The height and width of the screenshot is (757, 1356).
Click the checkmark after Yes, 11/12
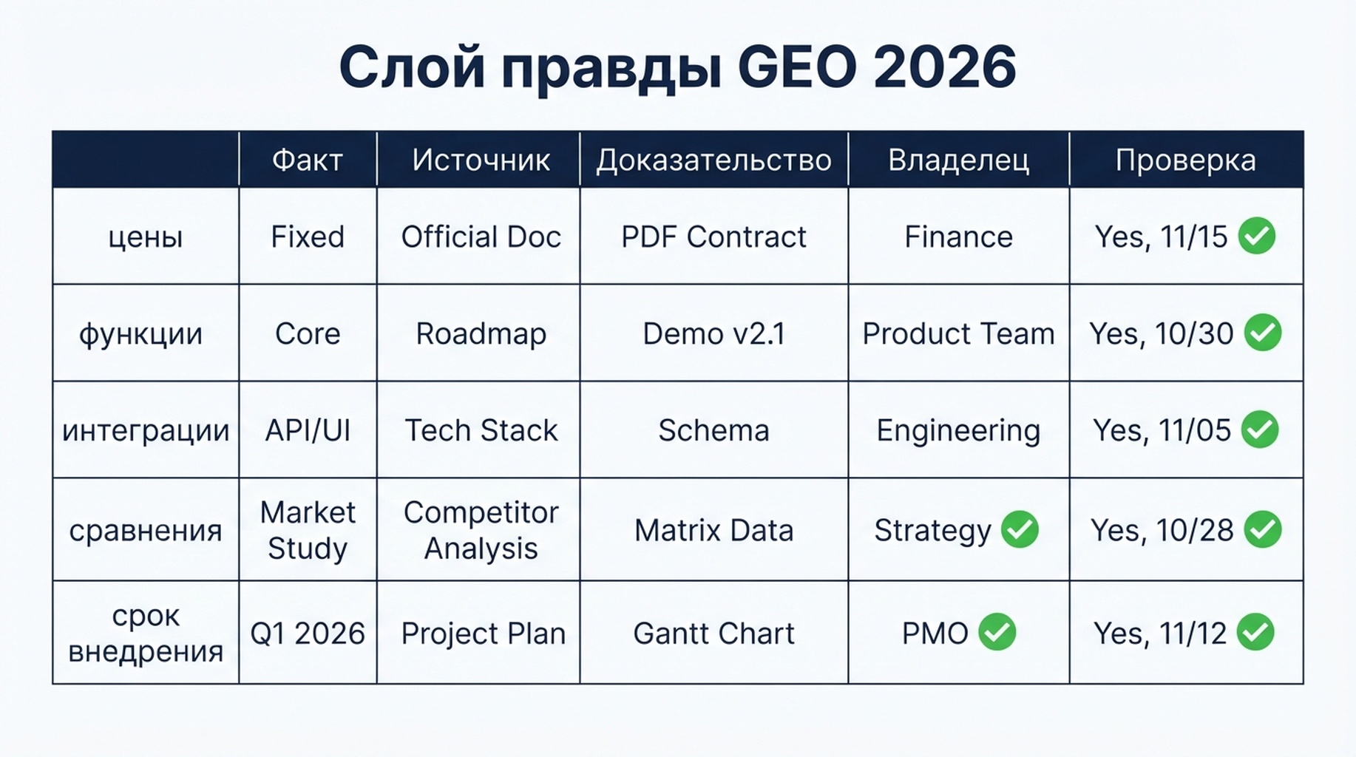tap(1255, 632)
